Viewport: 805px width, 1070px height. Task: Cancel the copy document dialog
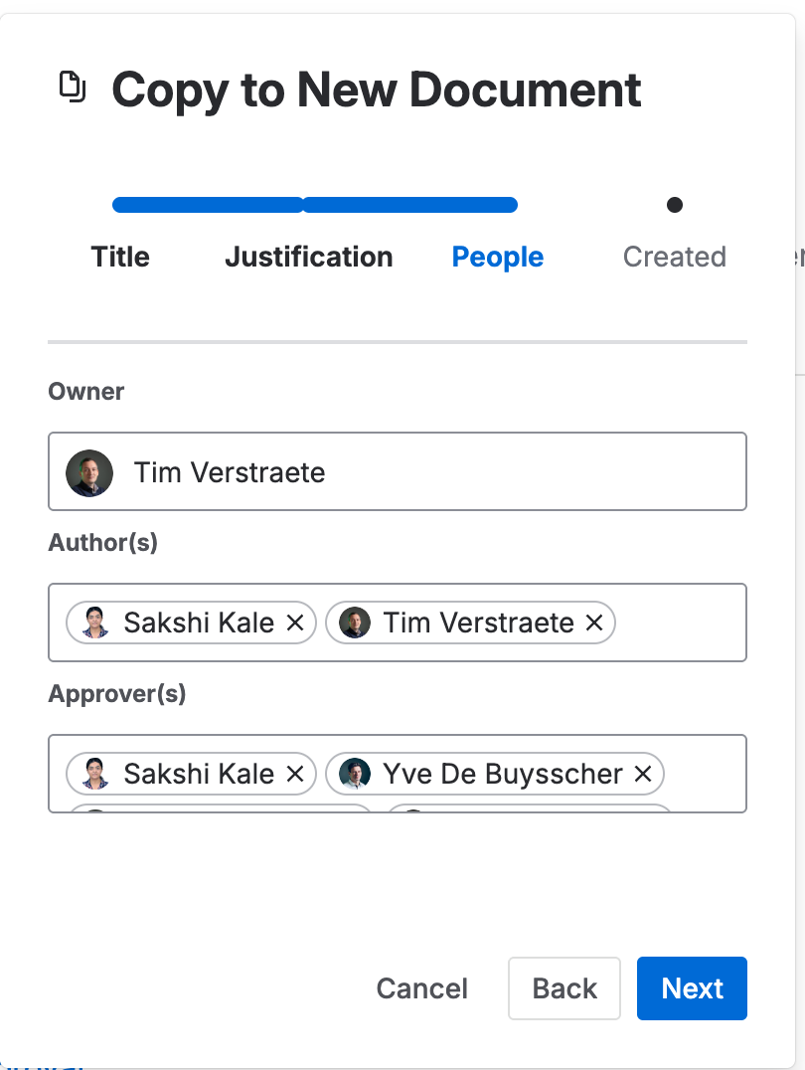pos(421,988)
